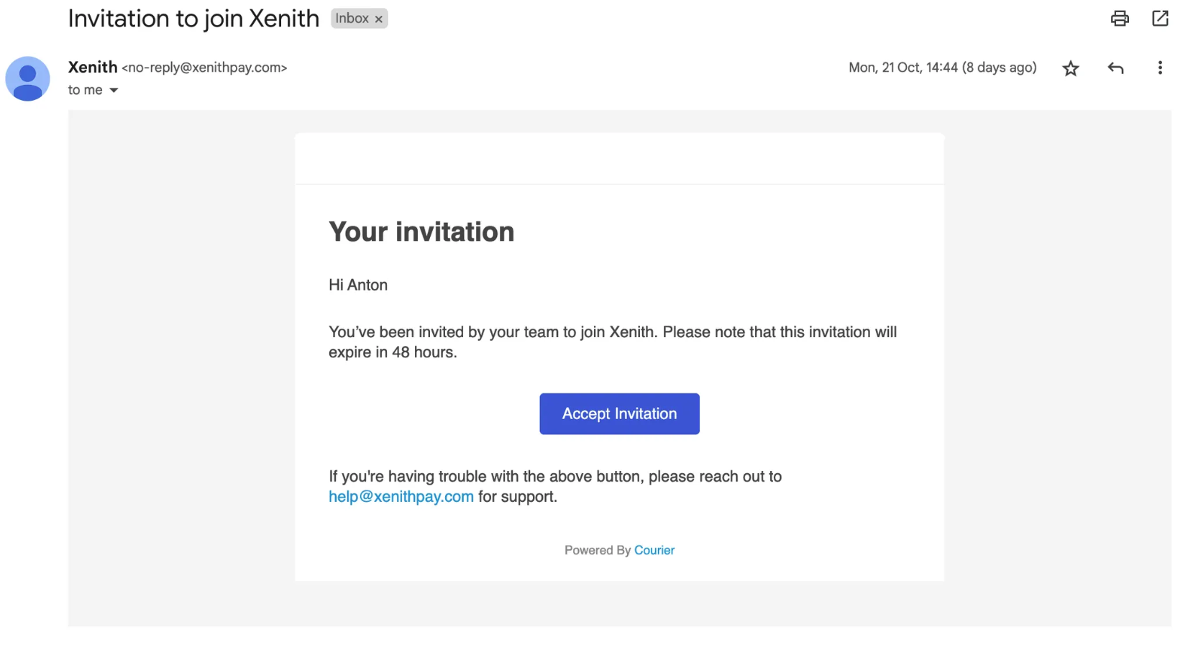Click the 'Powered By' text
This screenshot has width=1188, height=645.
[x=598, y=550]
